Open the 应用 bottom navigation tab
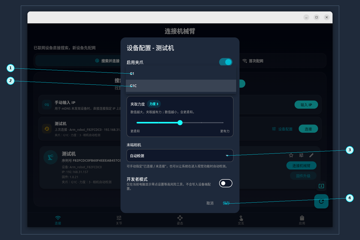The width and height of the screenshot is (360, 240). click(x=302, y=220)
